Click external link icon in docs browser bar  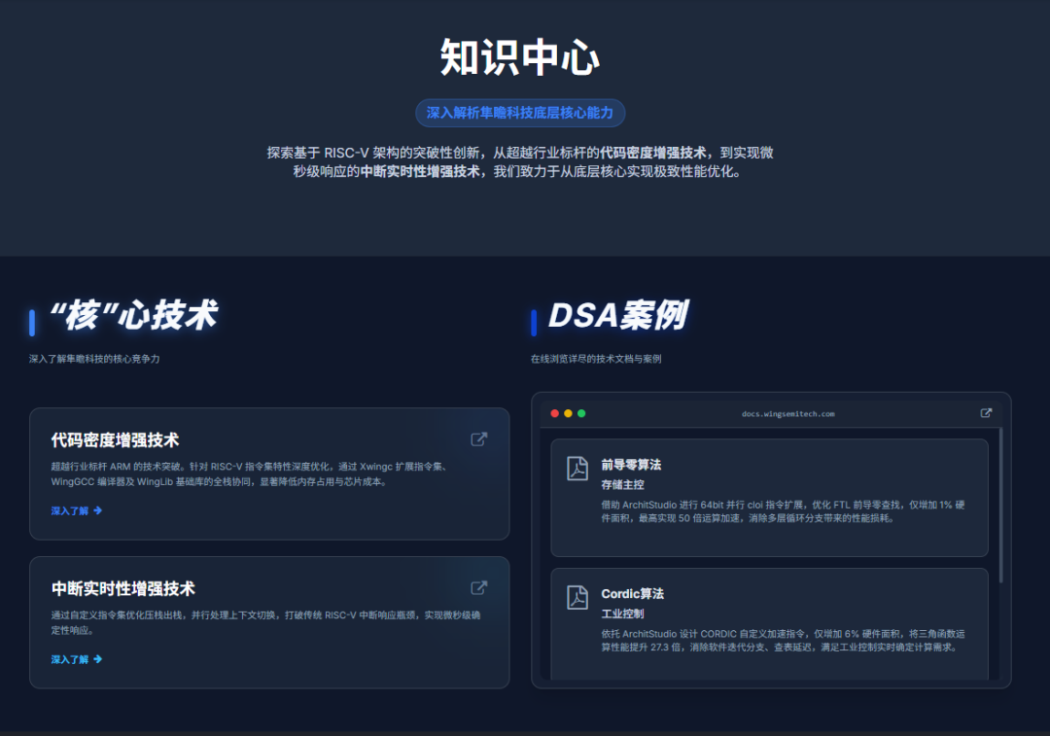tap(986, 413)
